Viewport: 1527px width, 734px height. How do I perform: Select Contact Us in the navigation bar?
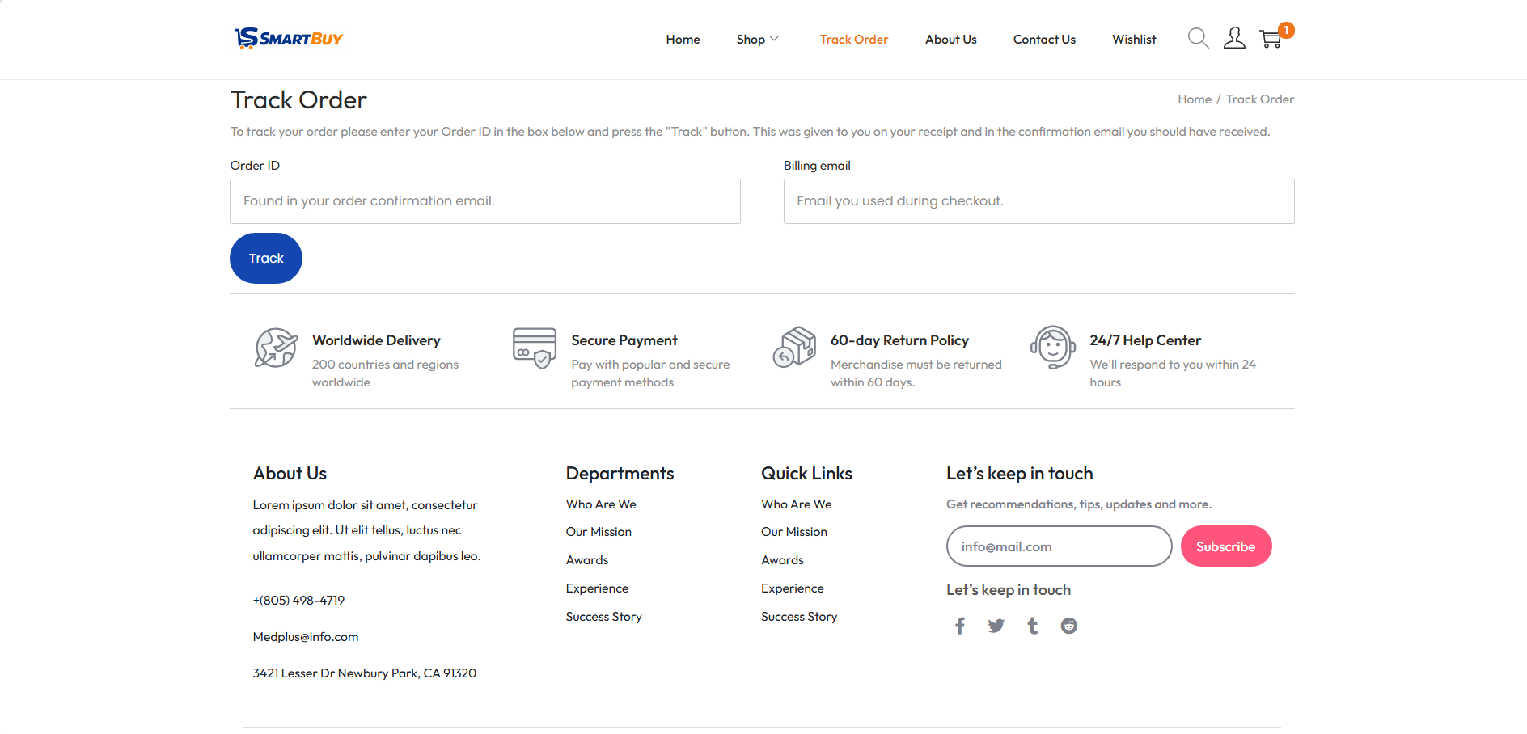(1044, 40)
